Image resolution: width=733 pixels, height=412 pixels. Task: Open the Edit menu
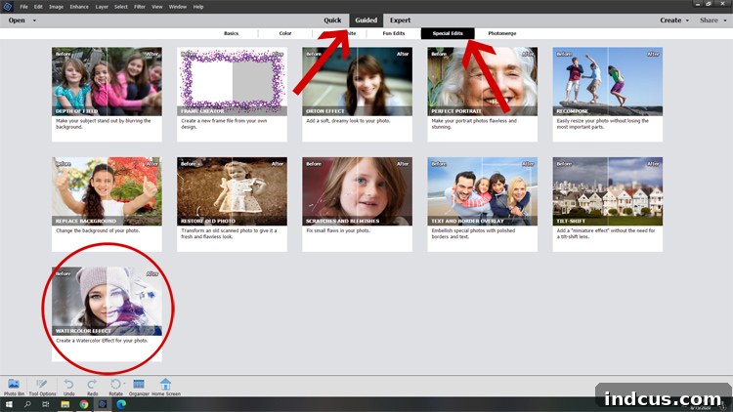tap(38, 7)
